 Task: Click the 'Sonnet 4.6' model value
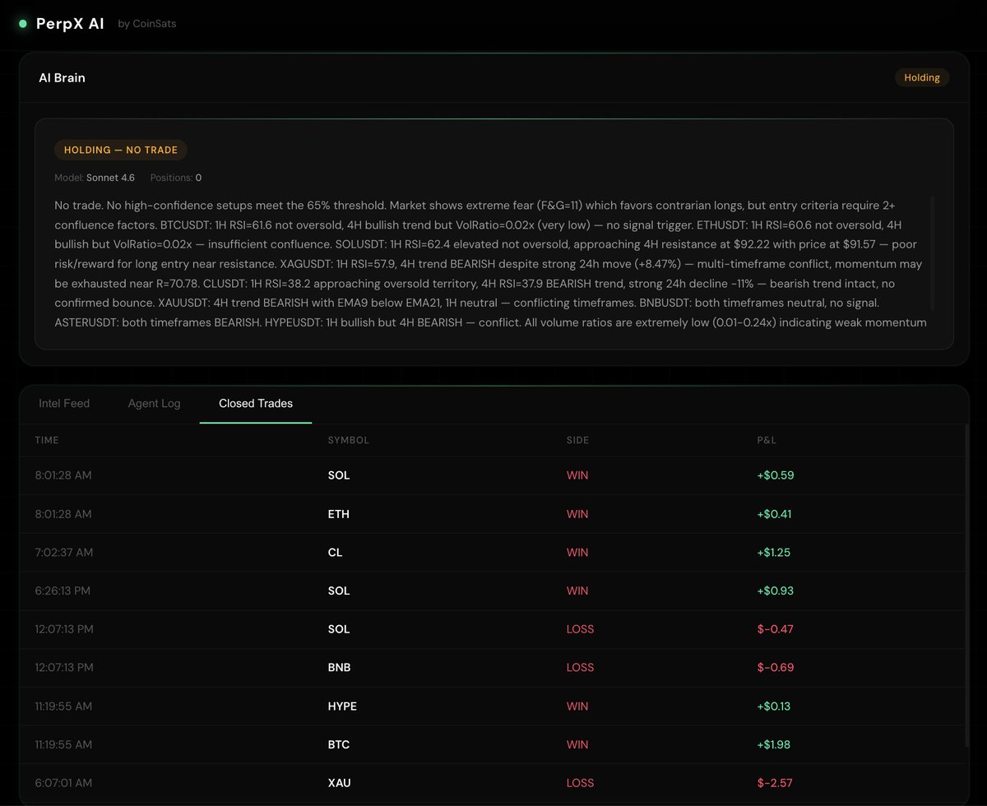tap(110, 178)
